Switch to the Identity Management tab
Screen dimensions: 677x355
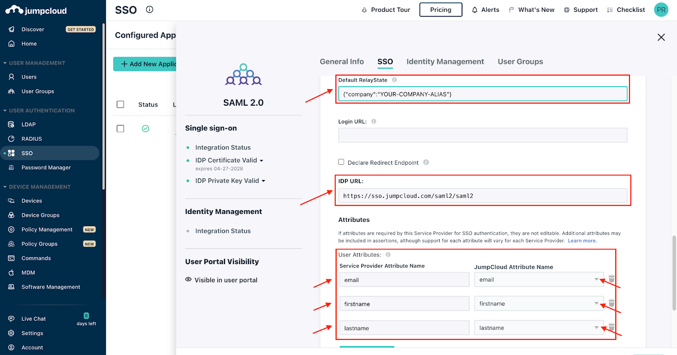pyautogui.click(x=445, y=62)
